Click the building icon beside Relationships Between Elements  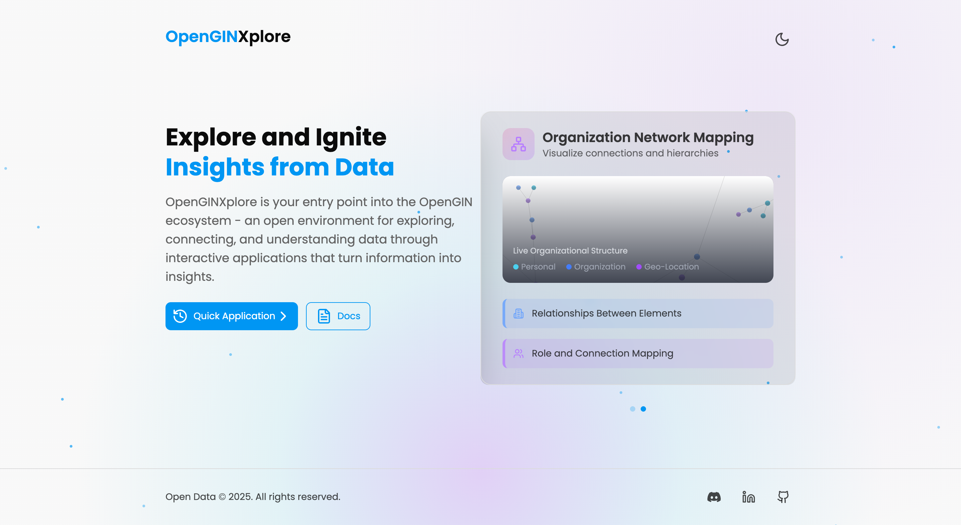[518, 314]
